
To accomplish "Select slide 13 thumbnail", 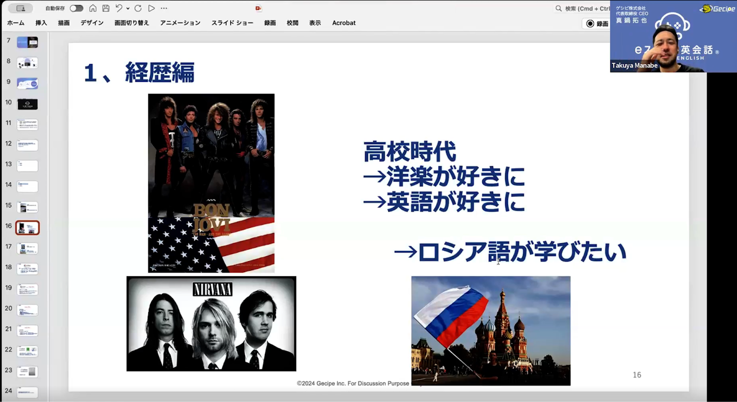I will tap(28, 166).
